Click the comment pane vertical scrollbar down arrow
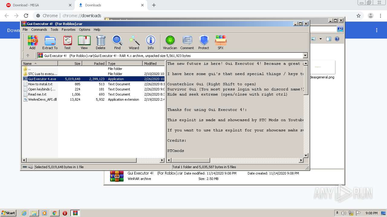The height and width of the screenshot is (217, 387). 306,156
